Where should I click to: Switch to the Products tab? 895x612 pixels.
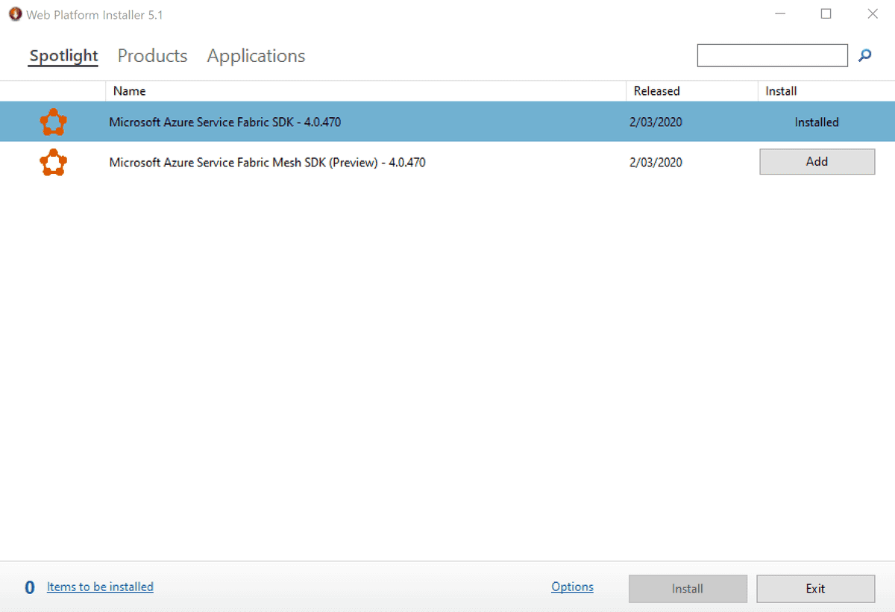[151, 55]
